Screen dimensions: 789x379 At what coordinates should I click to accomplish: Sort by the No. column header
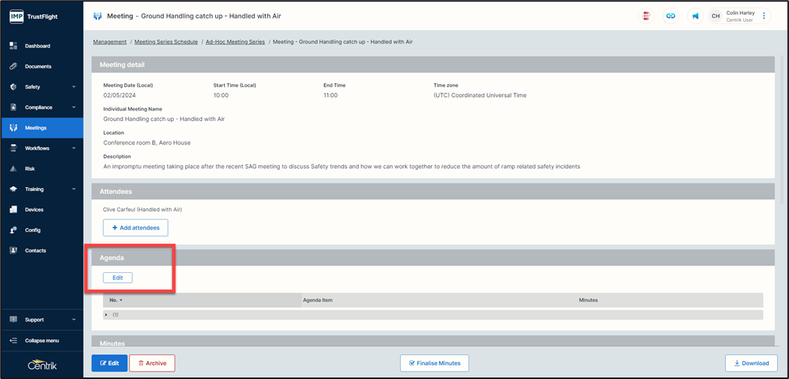pos(116,300)
